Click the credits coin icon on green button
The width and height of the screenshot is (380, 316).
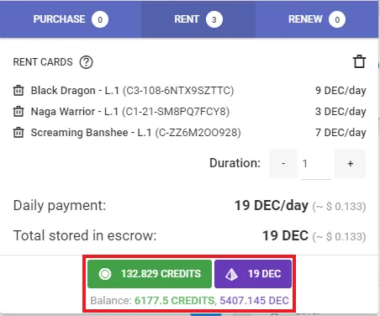point(105,274)
